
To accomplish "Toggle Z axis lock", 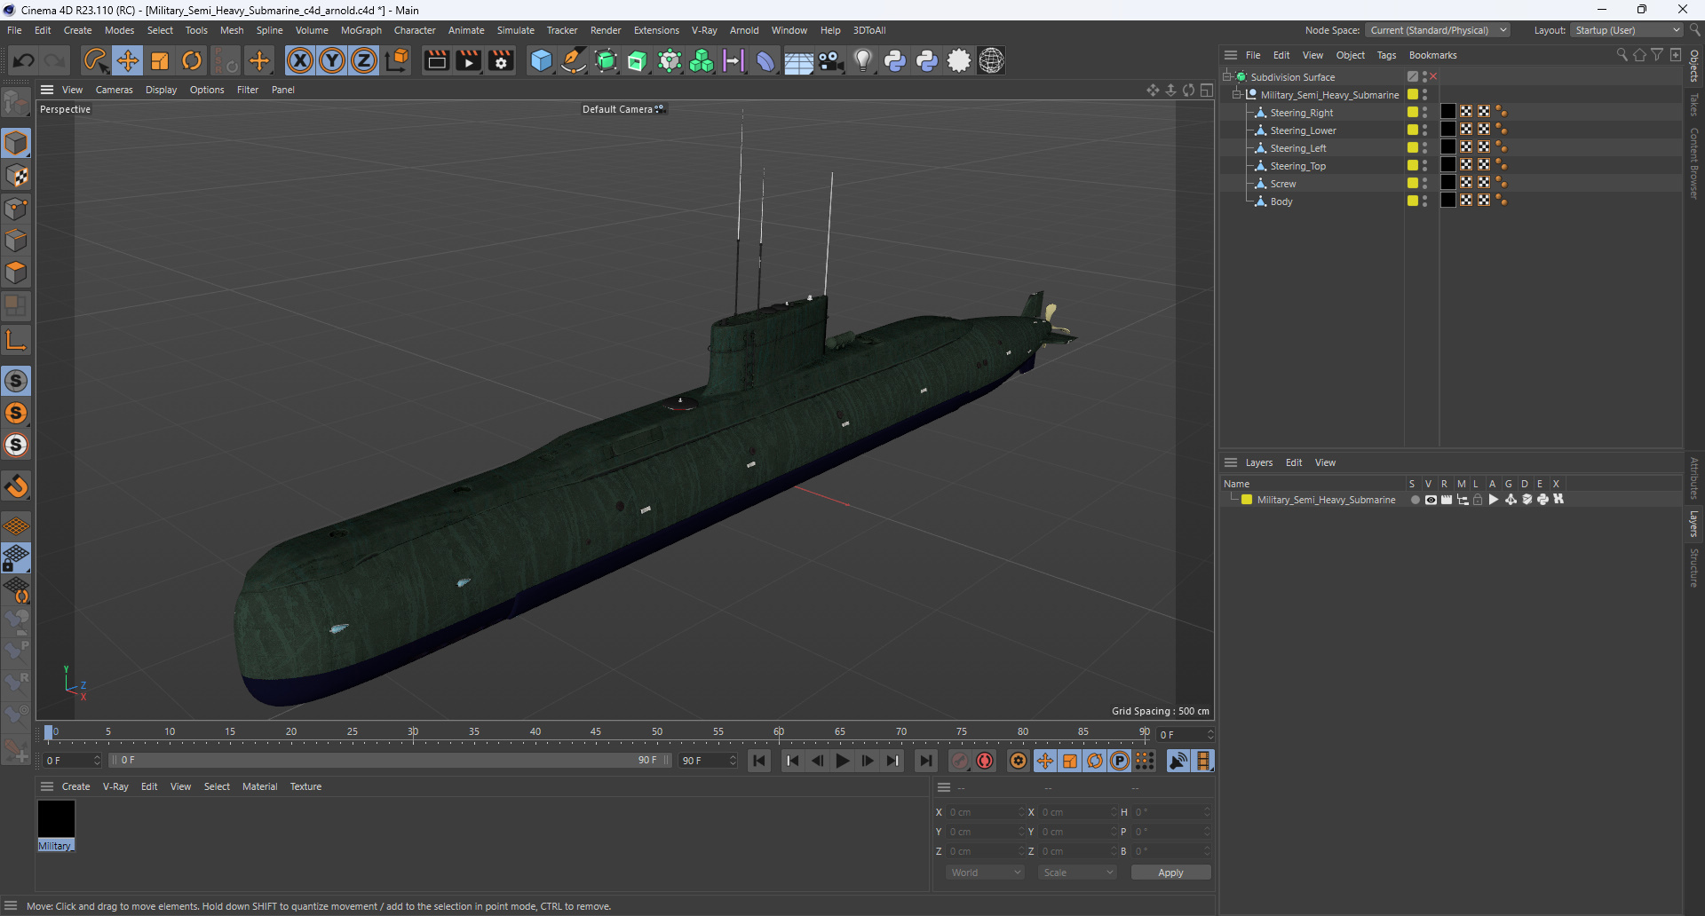I will coord(364,60).
